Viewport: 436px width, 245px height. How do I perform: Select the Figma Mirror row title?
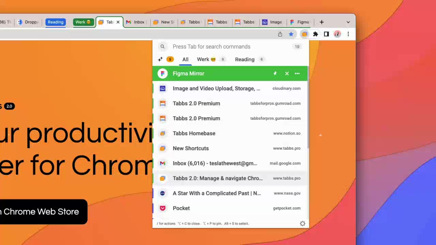pyautogui.click(x=188, y=73)
